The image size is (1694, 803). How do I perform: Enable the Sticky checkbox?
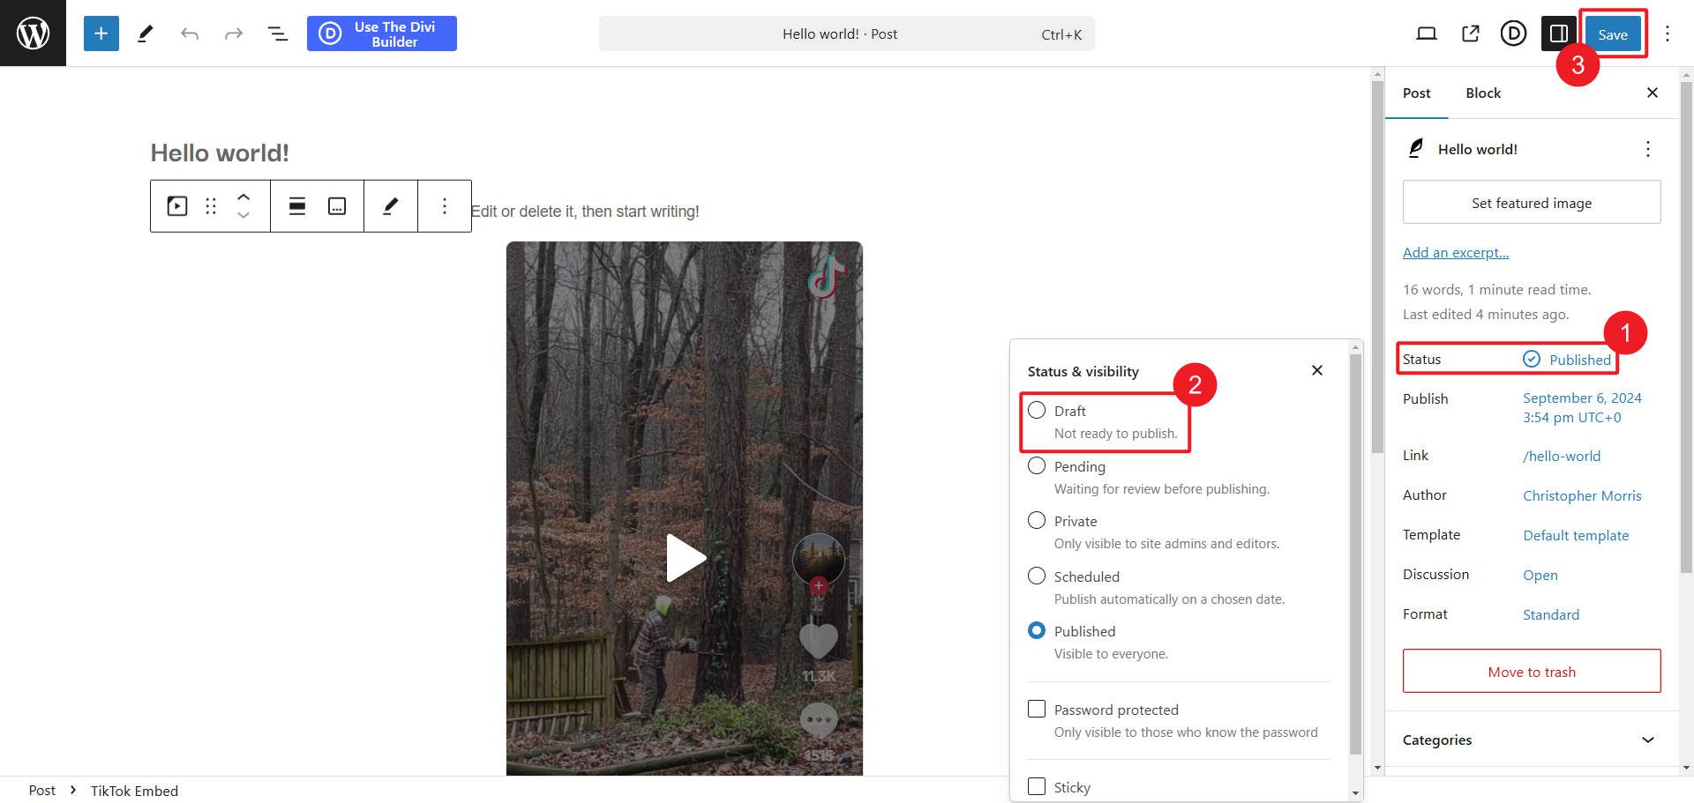click(x=1037, y=786)
